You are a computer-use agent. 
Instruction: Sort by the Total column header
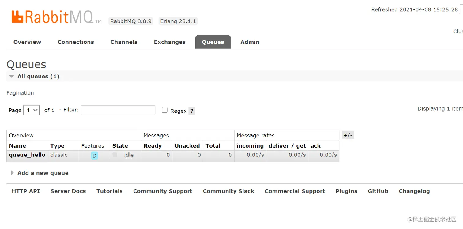coord(213,146)
